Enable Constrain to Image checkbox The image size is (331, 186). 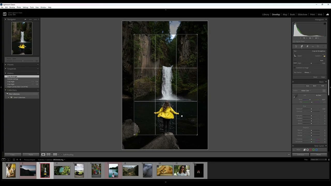295,68
